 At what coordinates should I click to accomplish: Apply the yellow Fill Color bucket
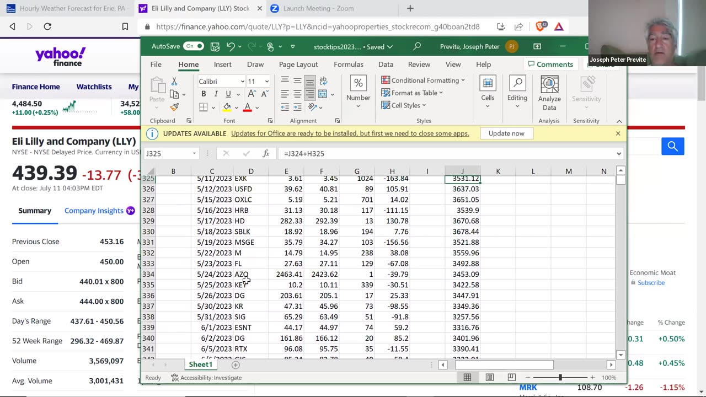(227, 107)
